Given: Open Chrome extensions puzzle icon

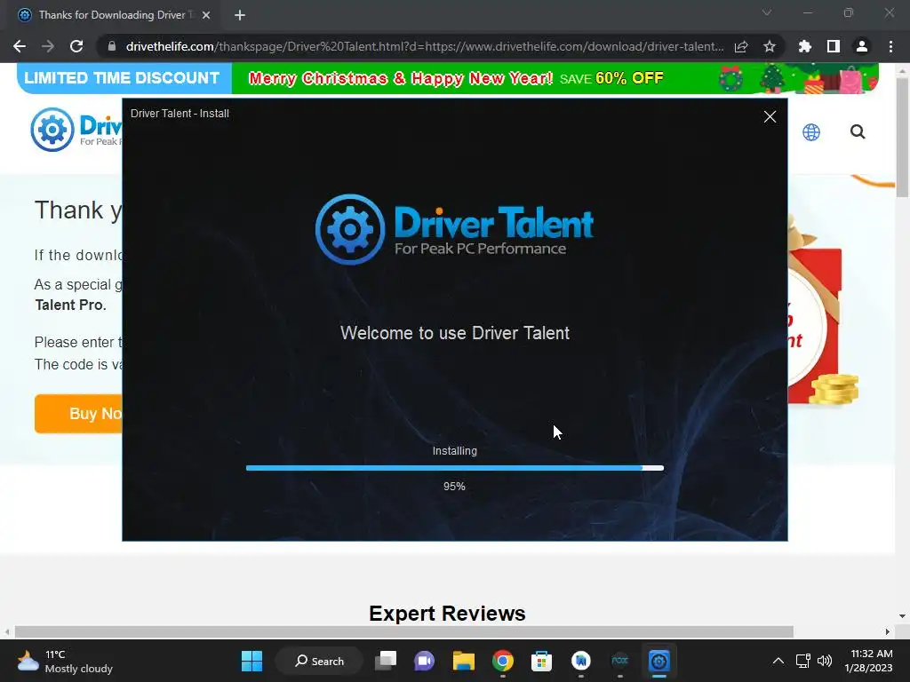Looking at the screenshot, I should [x=804, y=46].
